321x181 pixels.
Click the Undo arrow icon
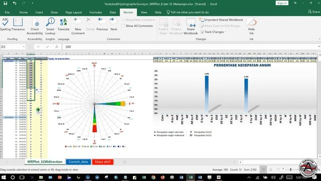(x=15, y=4)
